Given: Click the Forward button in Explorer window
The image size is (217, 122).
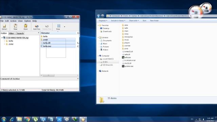Looking at the screenshot, I should pyautogui.click(x=102, y=16).
